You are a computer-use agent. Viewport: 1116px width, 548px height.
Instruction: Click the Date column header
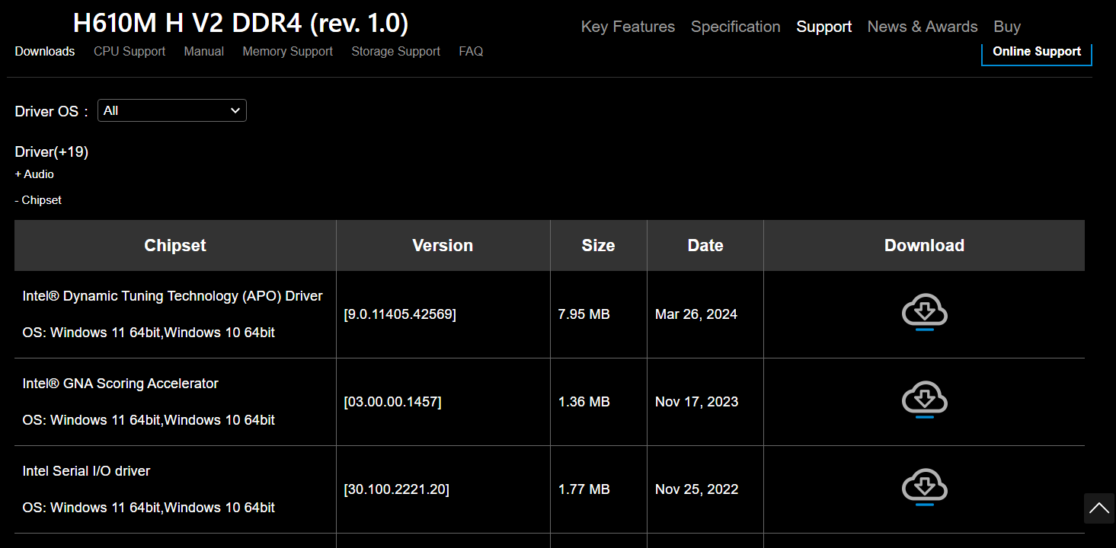pos(705,245)
